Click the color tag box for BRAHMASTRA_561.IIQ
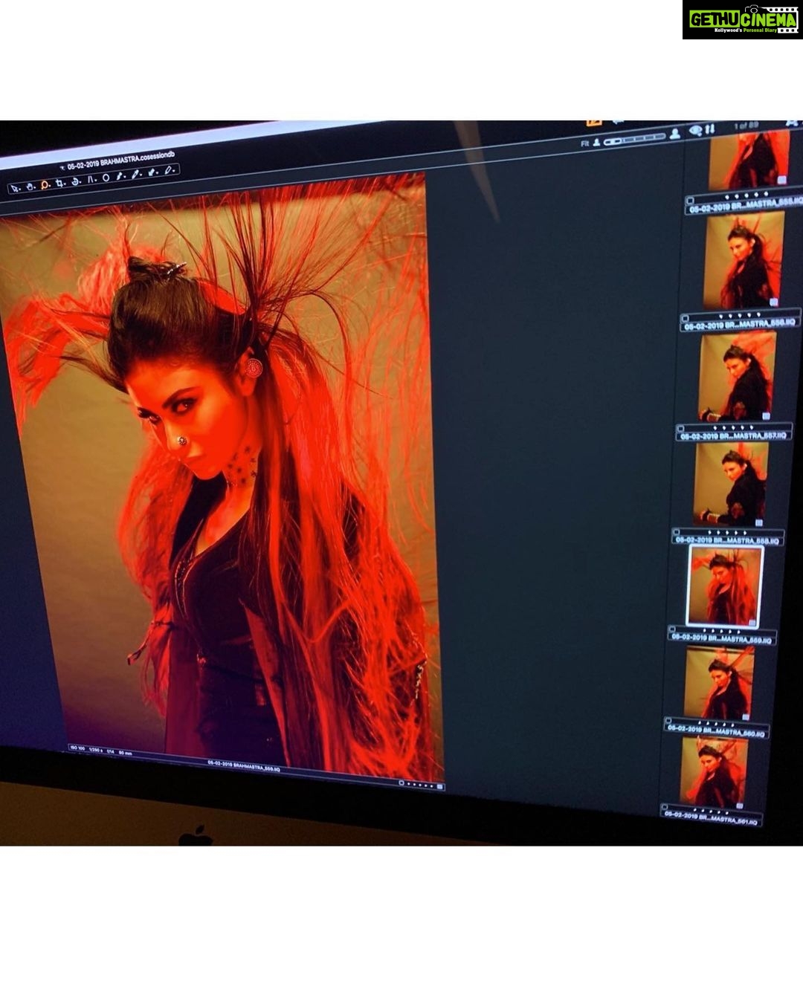The image size is (803, 998). [x=663, y=807]
